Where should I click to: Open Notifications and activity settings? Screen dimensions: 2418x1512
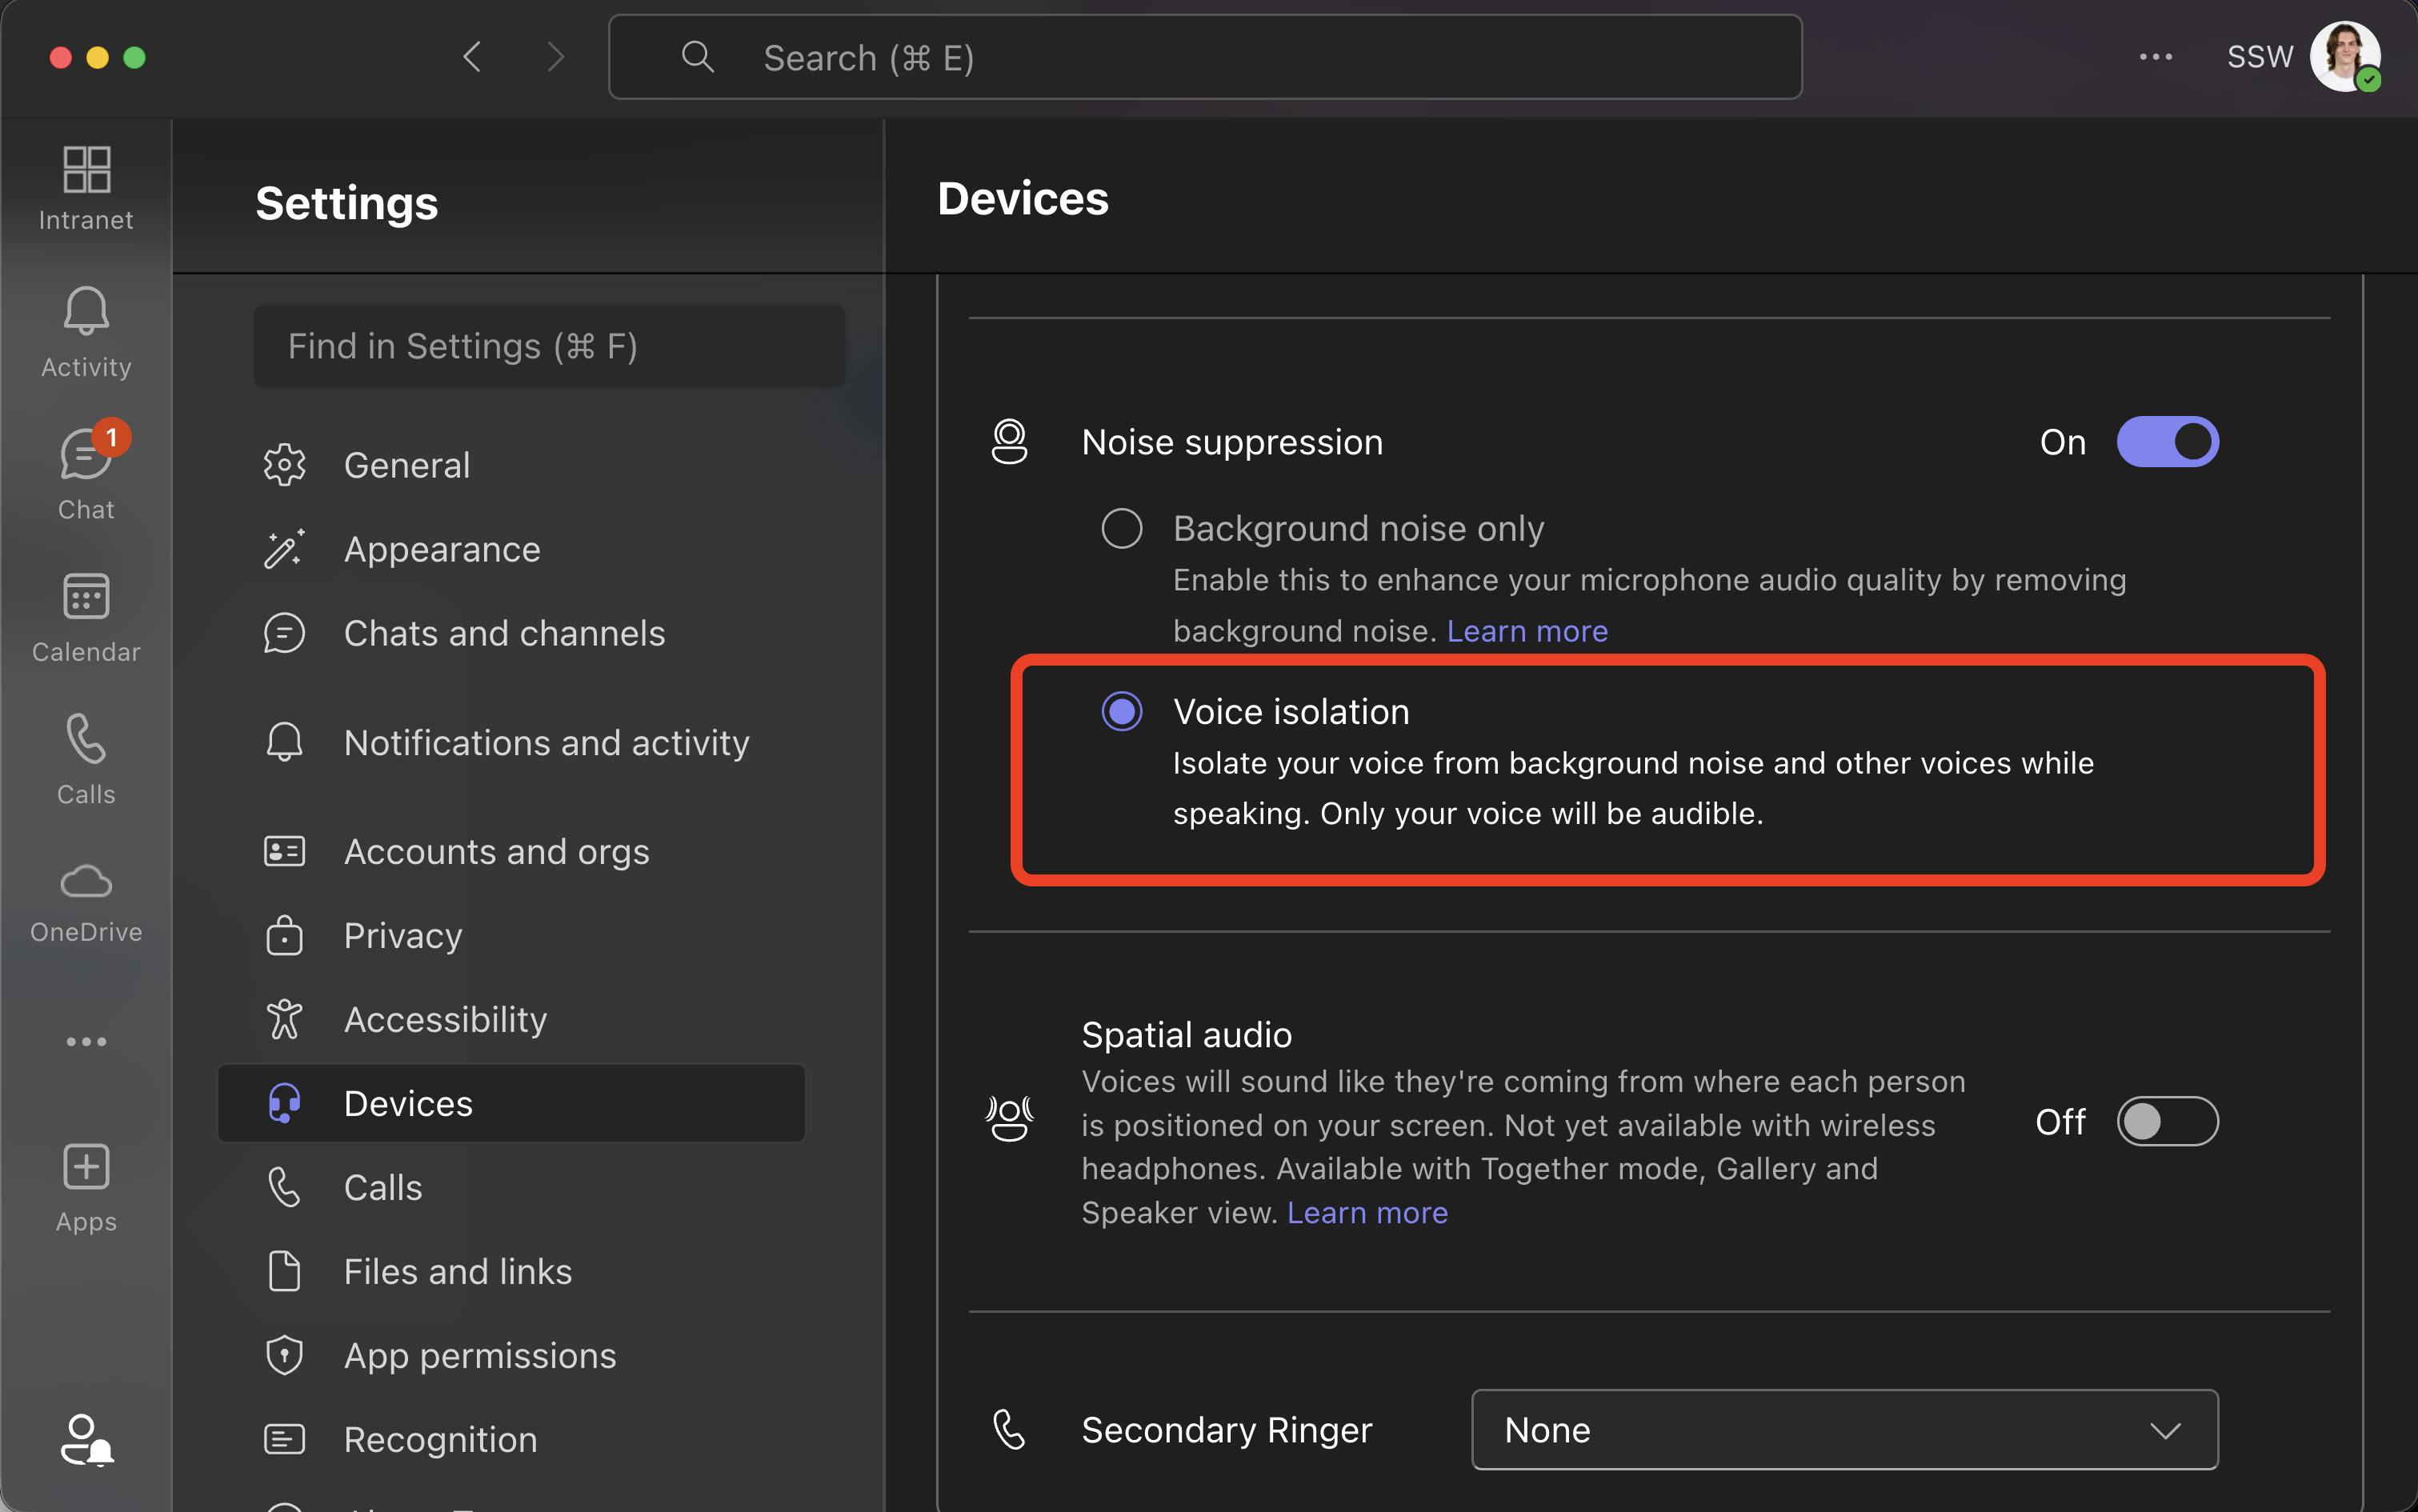(x=546, y=742)
